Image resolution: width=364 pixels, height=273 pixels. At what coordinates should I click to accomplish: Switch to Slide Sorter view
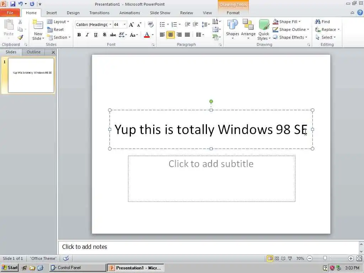[277, 258]
